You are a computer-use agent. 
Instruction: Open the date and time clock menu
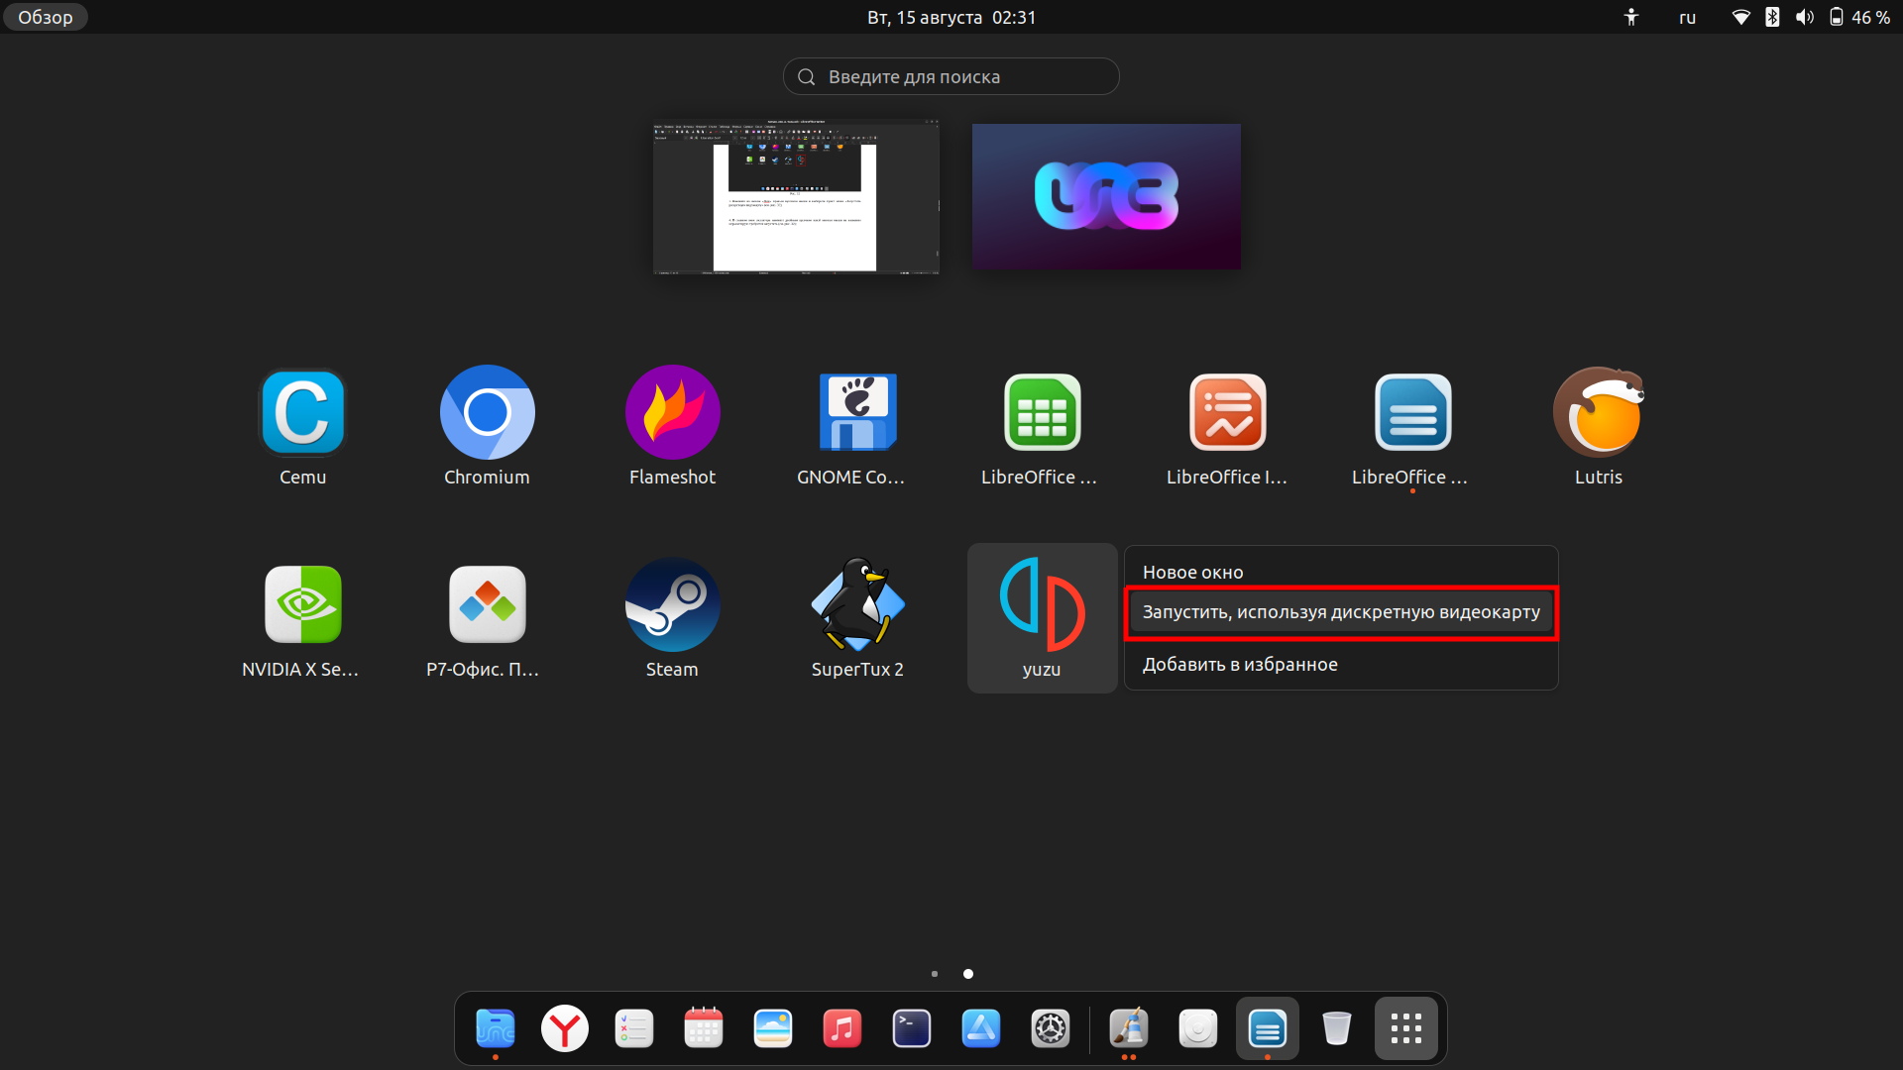(x=951, y=17)
